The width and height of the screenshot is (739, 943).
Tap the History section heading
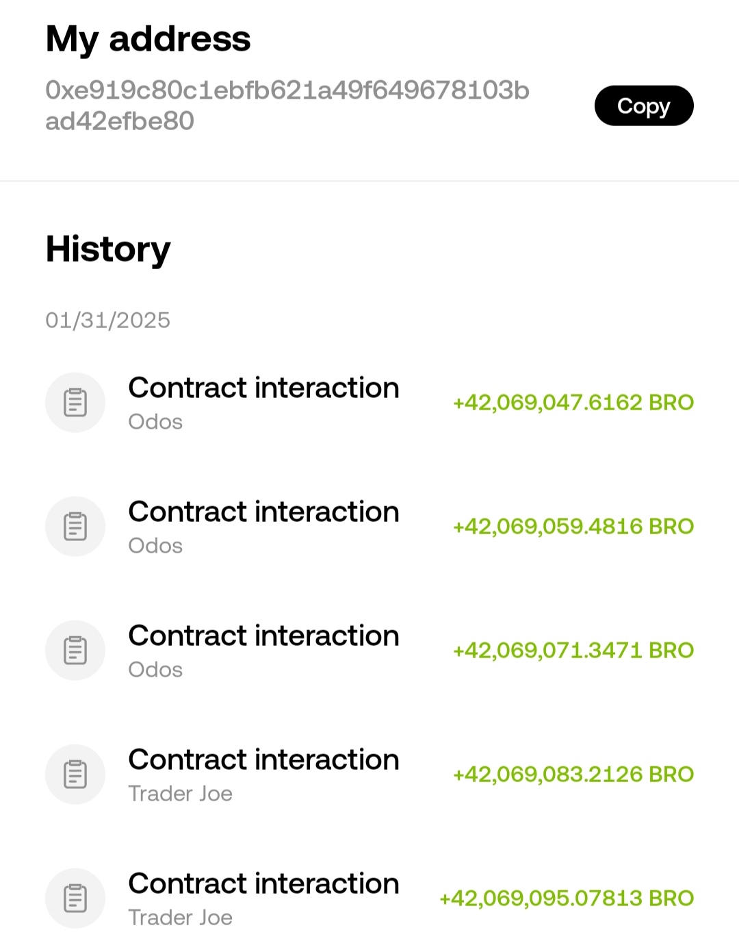coord(107,250)
